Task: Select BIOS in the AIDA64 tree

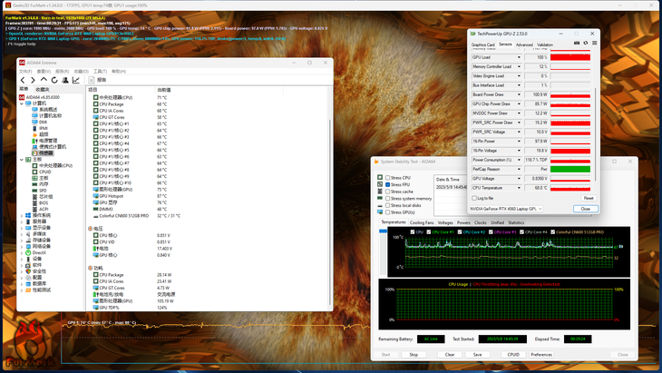Action: [40, 203]
